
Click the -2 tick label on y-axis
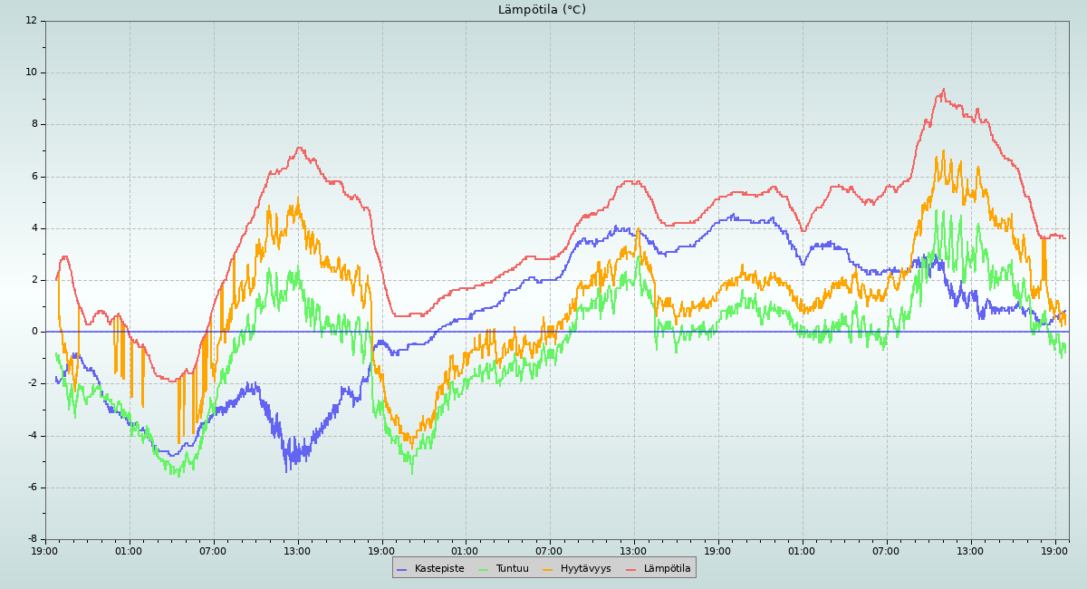[33, 383]
